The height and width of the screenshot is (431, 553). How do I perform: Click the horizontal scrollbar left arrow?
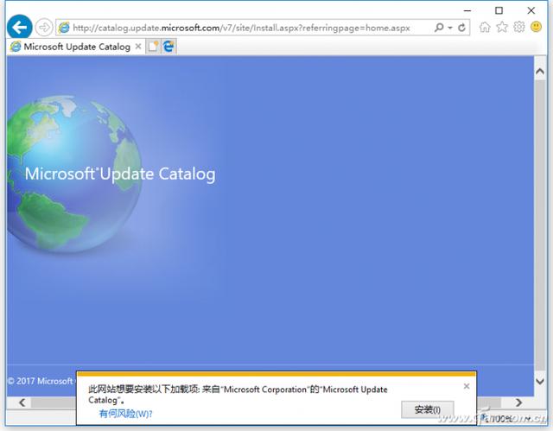pos(22,402)
